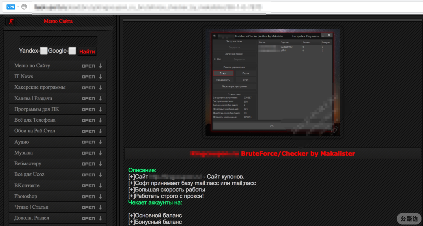Viewport: 423px width, 226px height.
Task: Expand Музыка section
Action: tap(57, 153)
